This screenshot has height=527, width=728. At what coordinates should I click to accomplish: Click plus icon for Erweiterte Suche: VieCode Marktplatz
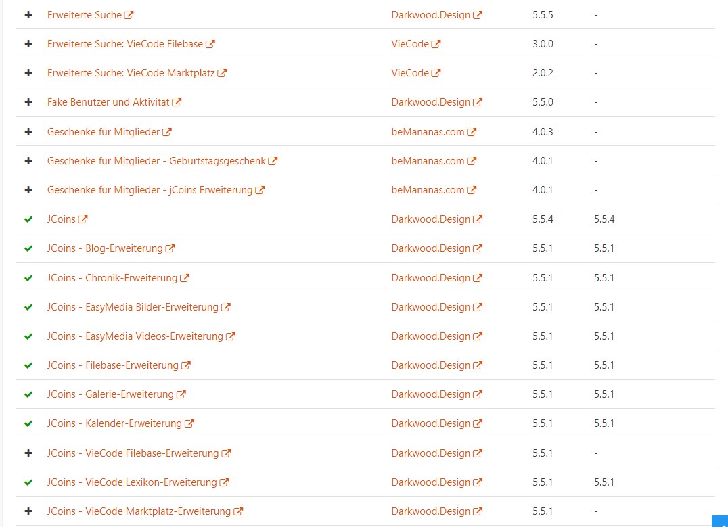tap(28, 73)
